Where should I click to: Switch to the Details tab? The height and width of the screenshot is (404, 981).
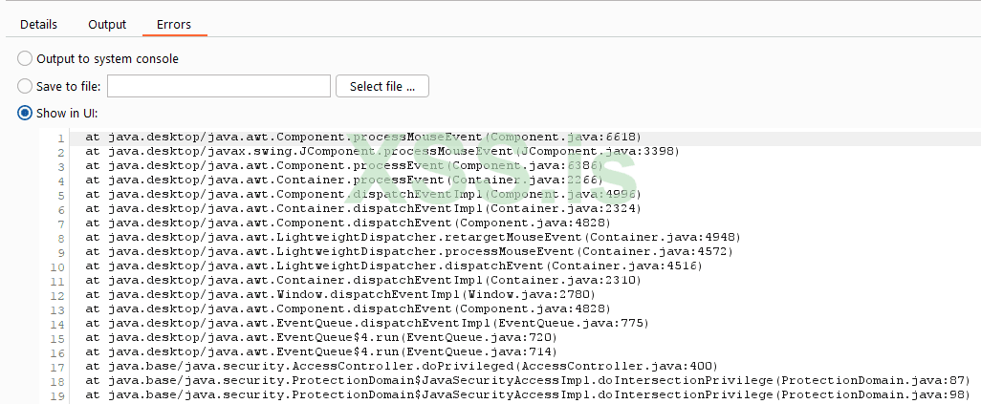pyautogui.click(x=39, y=25)
